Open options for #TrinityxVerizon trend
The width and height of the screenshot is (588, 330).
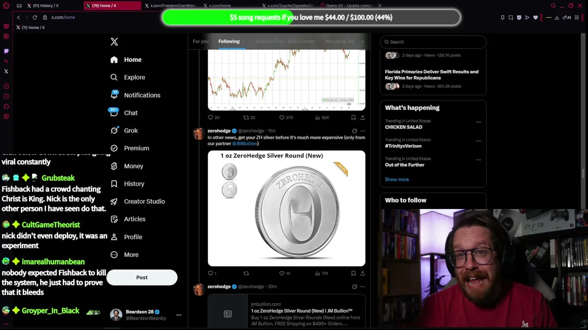click(x=478, y=141)
